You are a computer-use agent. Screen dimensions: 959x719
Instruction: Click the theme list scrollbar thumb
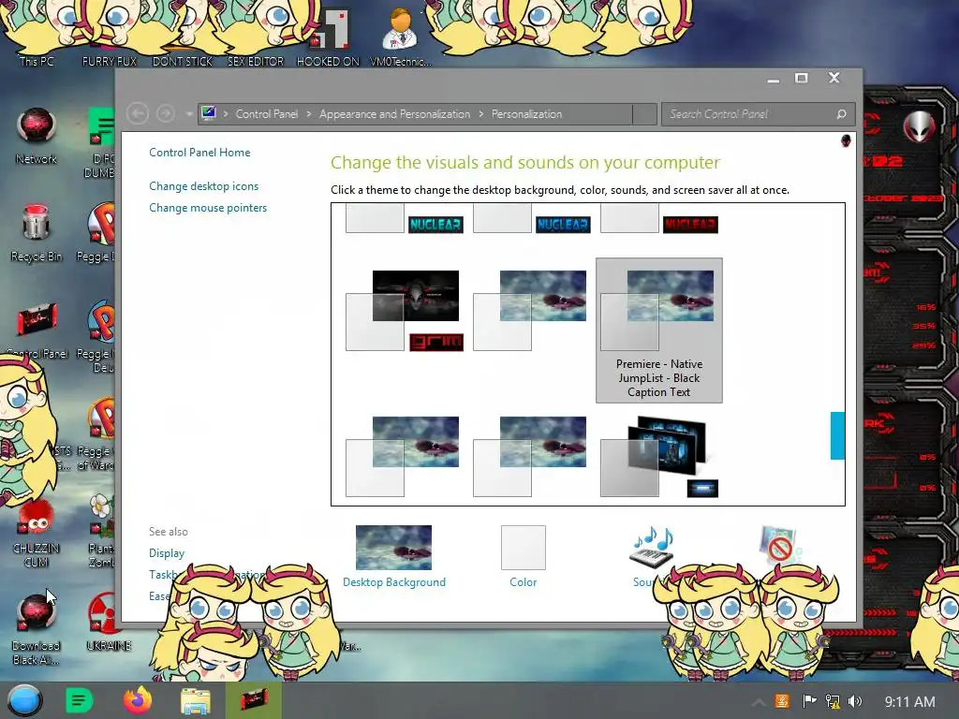837,435
